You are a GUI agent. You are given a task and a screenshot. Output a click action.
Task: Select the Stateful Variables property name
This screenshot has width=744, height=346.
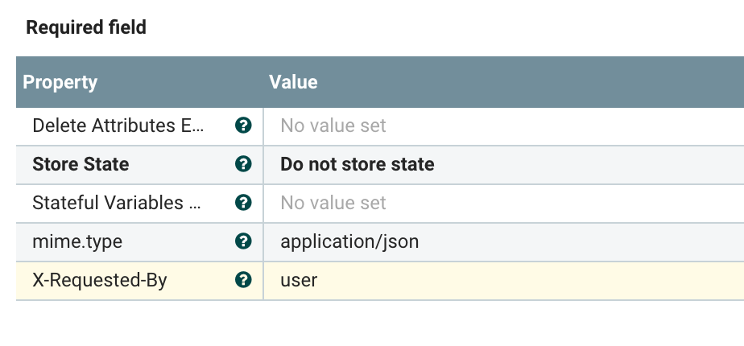pos(117,203)
